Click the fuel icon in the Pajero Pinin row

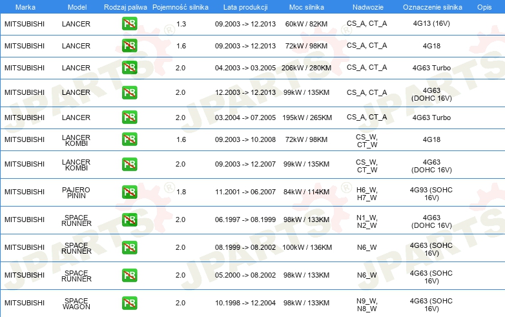pyautogui.click(x=129, y=192)
